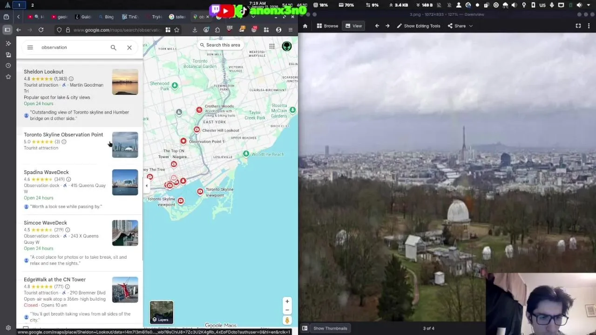596x335 pixels.
Task: Click Simcoe WaveDeck photo thumbnail
Action: [125, 233]
